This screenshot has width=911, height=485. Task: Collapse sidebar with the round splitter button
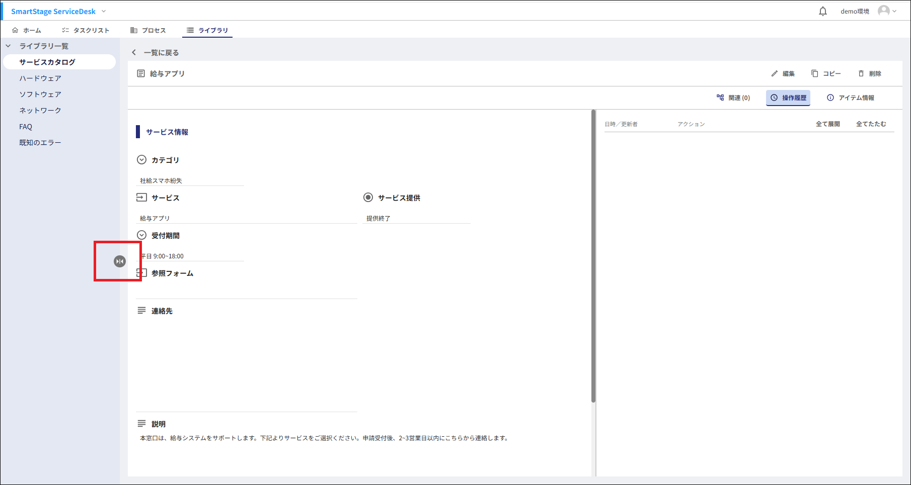[x=120, y=261]
